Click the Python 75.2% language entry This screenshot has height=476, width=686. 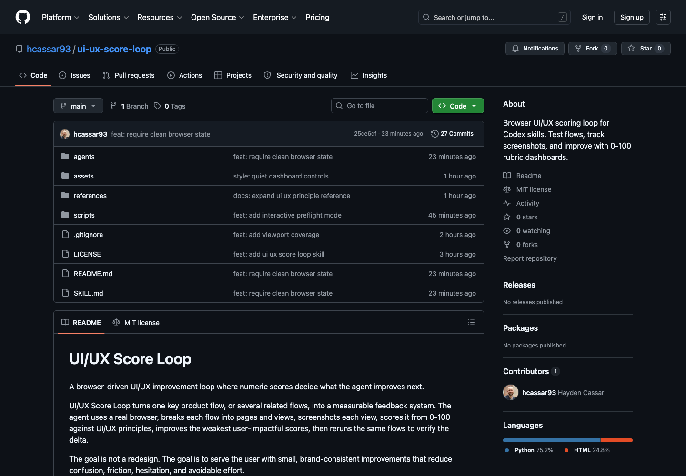[x=529, y=450]
